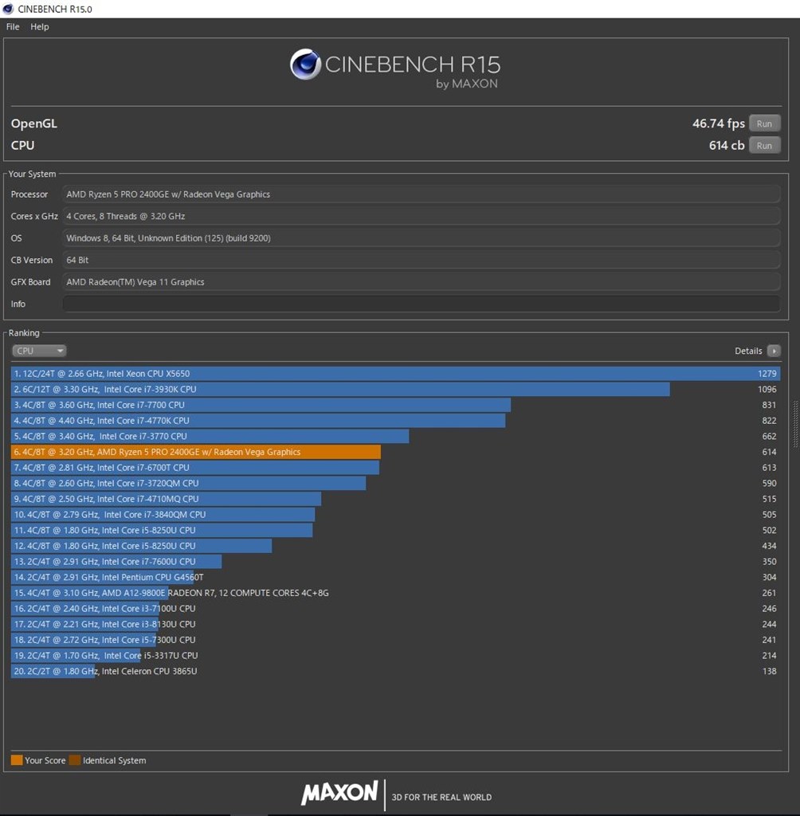
Task: Click the GFX Board Vega 11 field
Action: [421, 281]
